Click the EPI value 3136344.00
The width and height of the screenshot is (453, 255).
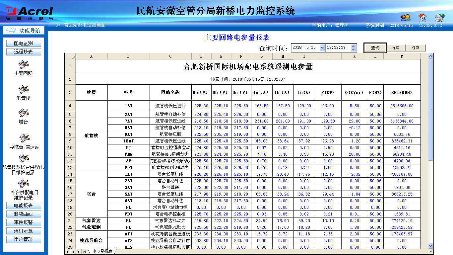[402, 121]
